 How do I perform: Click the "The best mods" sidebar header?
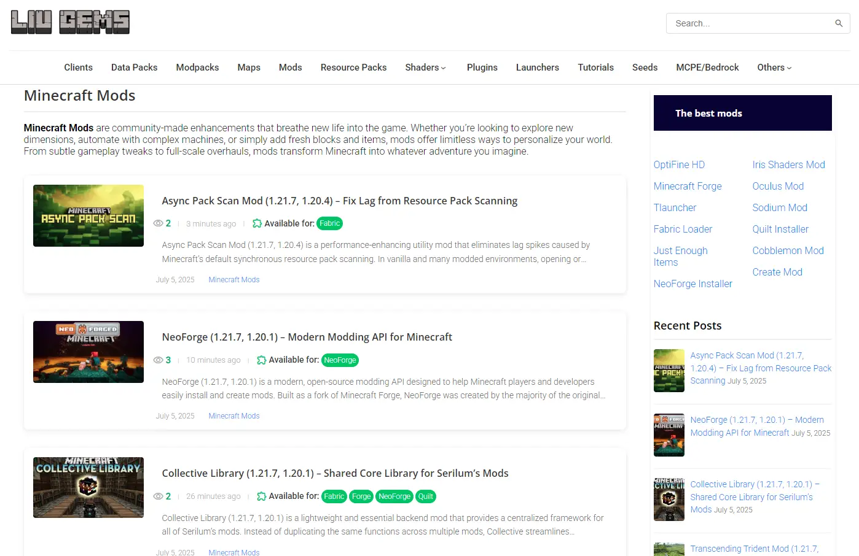tap(742, 113)
